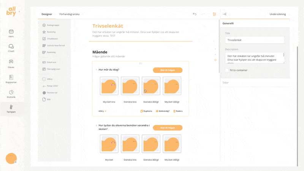The width and height of the screenshot is (304, 171).
Task: Click Bild till frågan on question one
Action: (x=168, y=70)
